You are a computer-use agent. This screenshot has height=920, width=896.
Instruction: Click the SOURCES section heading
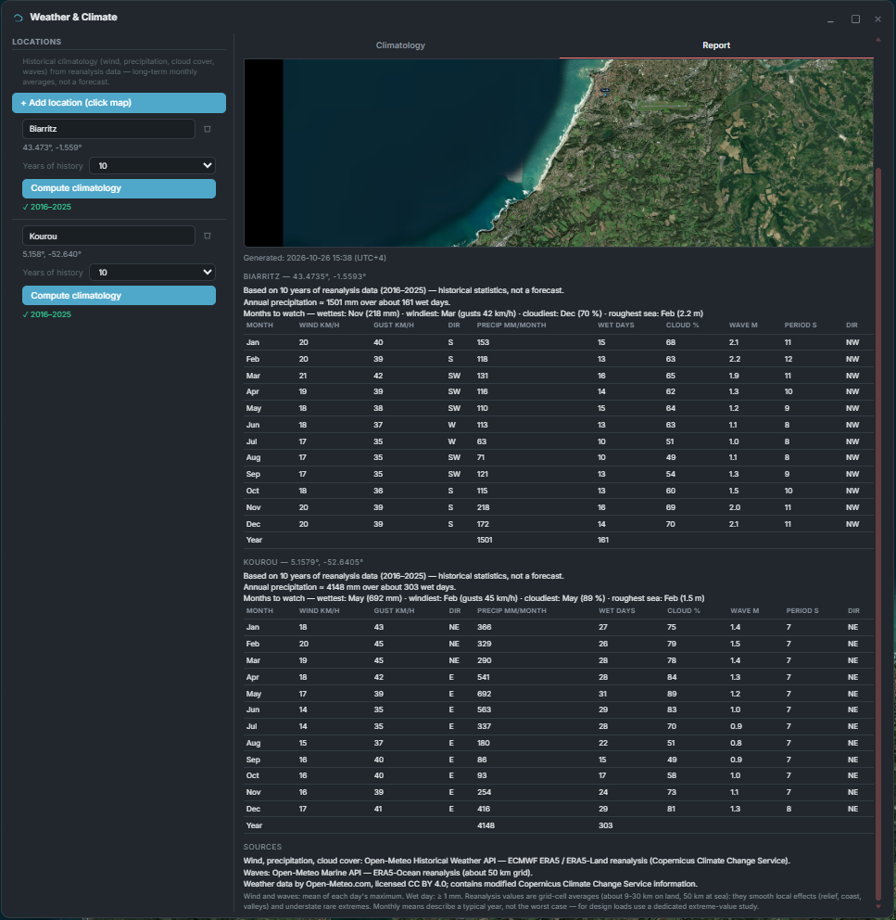coord(262,848)
